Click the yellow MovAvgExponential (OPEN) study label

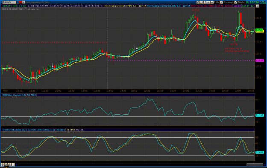pyautogui.click(x=121, y=6)
